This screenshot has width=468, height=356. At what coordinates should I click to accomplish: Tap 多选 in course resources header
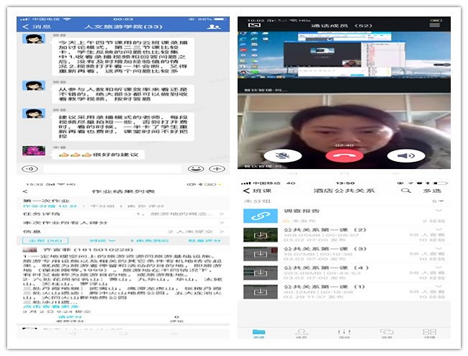[x=431, y=191]
